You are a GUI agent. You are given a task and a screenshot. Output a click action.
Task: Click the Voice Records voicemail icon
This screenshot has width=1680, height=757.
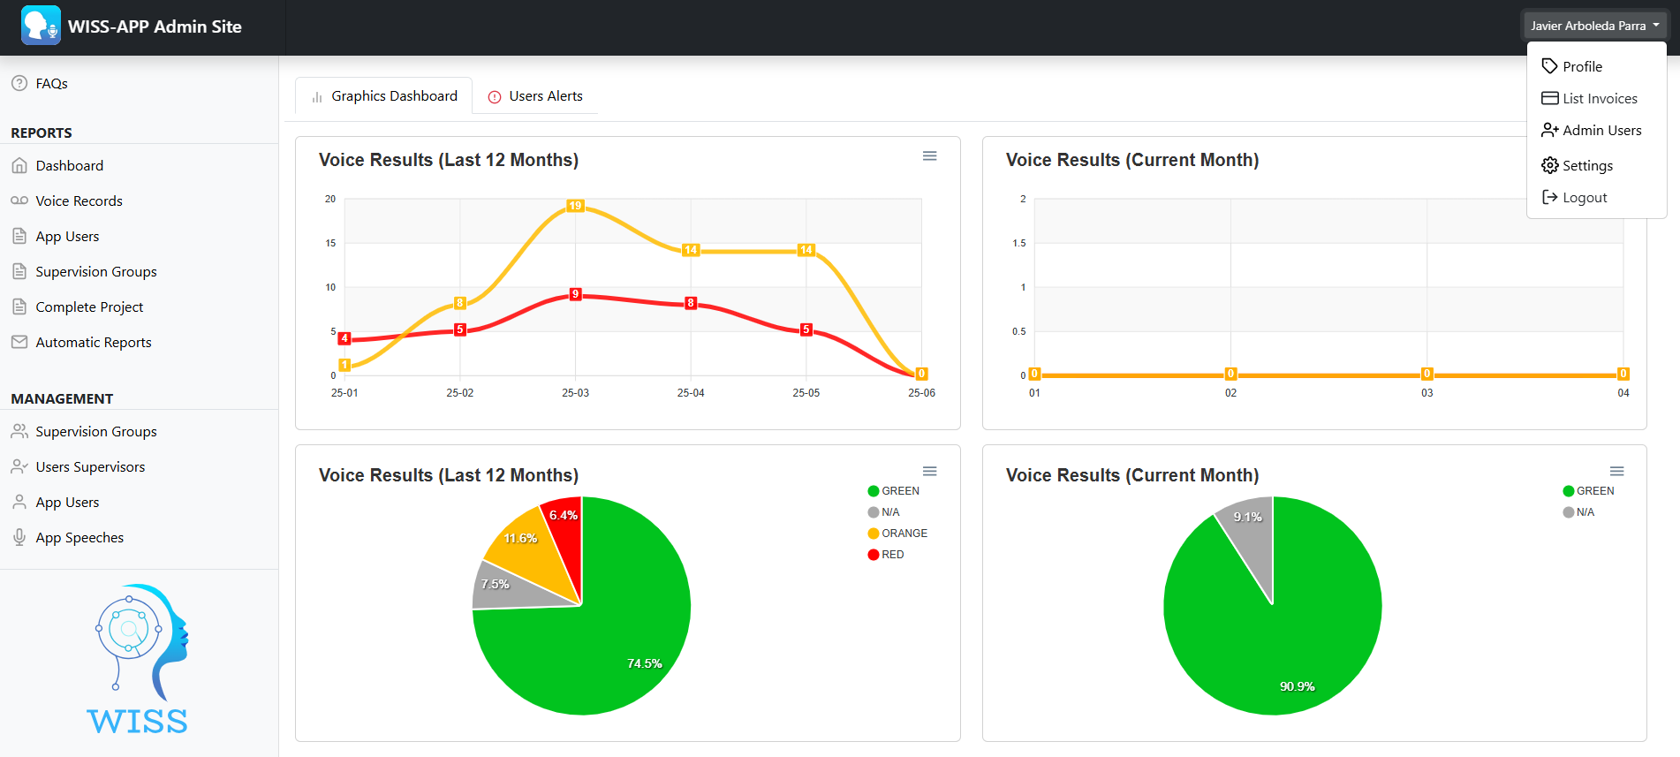[19, 201]
